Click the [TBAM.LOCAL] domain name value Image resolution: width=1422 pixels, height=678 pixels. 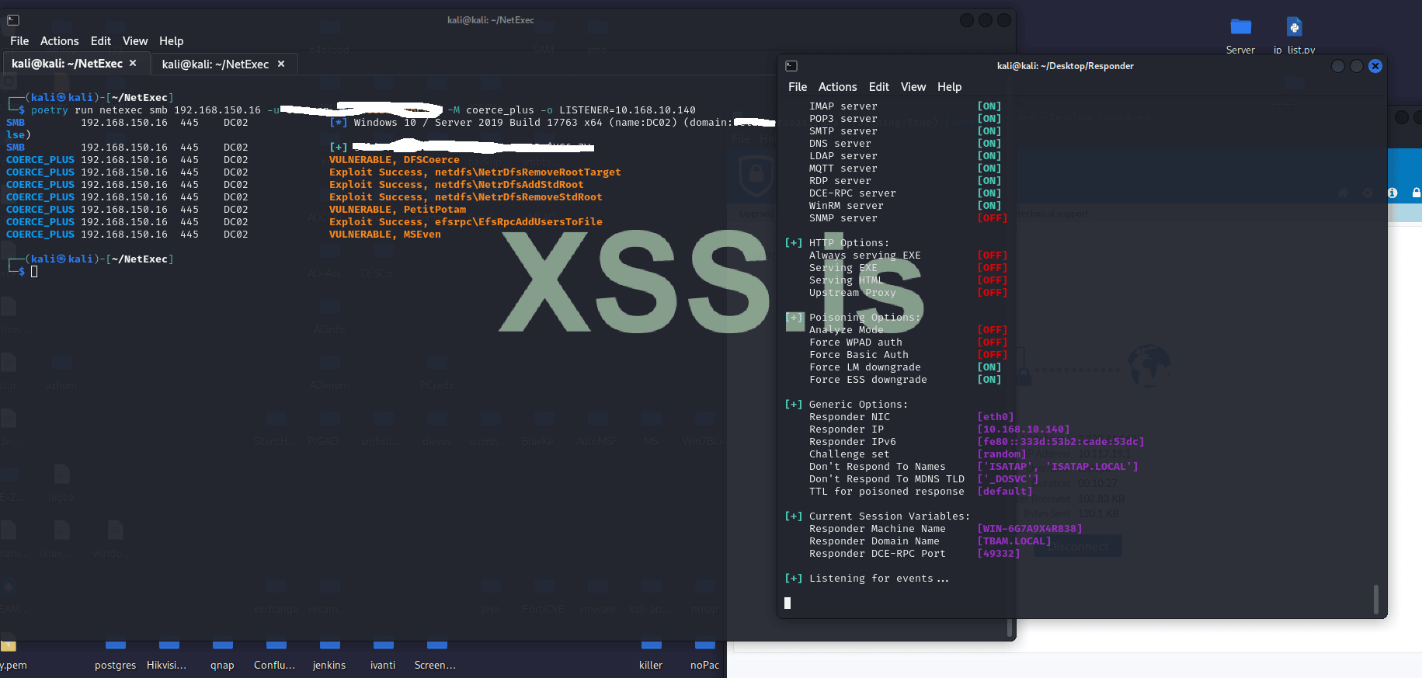click(1014, 541)
